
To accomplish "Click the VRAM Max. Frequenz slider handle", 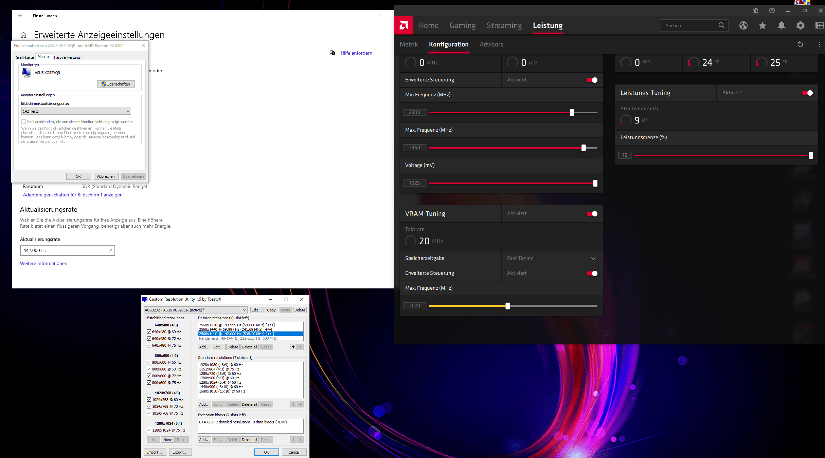I will pyautogui.click(x=508, y=306).
